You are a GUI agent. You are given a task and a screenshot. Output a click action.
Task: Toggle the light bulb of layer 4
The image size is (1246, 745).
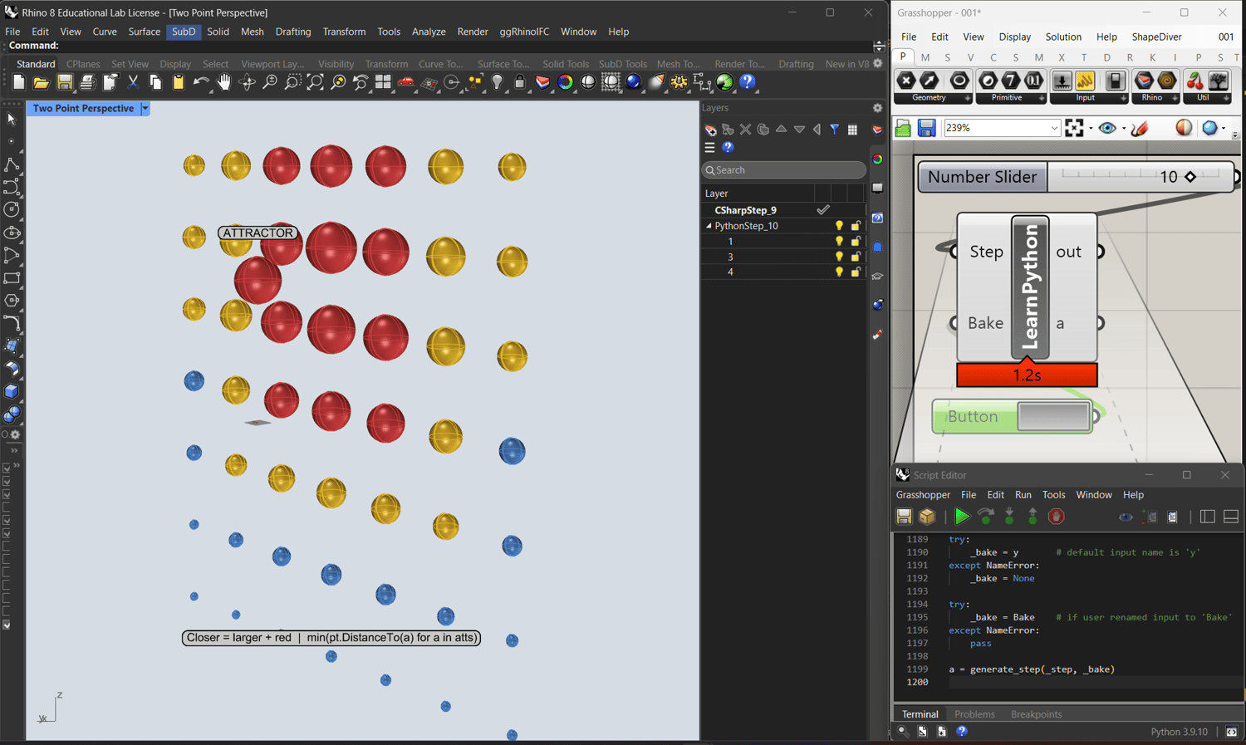(x=839, y=272)
